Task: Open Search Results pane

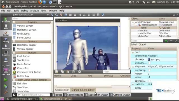Action: coord(74,95)
